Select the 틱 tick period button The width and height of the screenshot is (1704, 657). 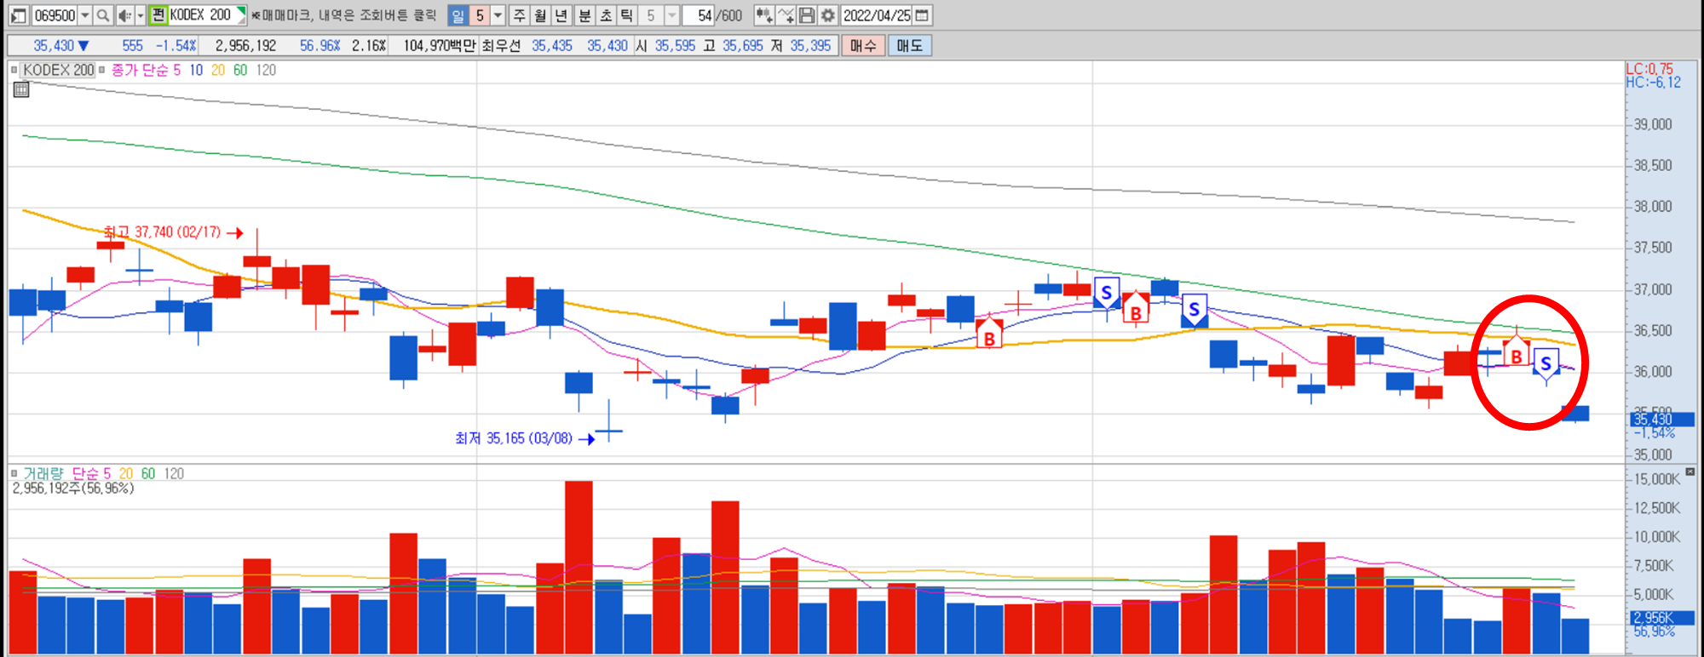click(627, 15)
